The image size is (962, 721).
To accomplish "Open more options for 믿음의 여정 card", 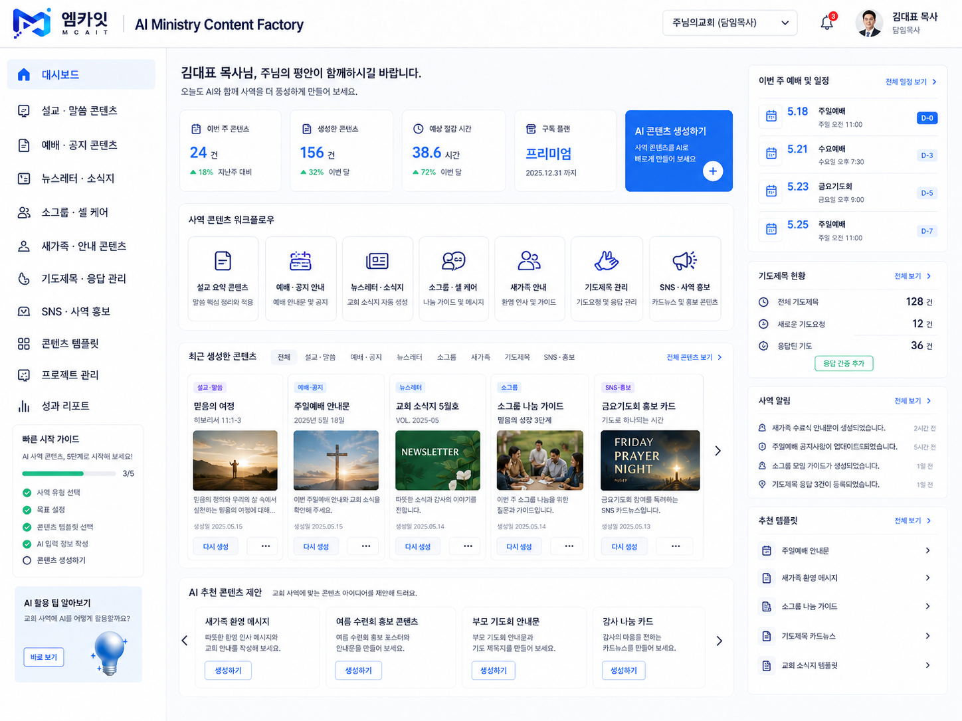I will click(x=266, y=546).
